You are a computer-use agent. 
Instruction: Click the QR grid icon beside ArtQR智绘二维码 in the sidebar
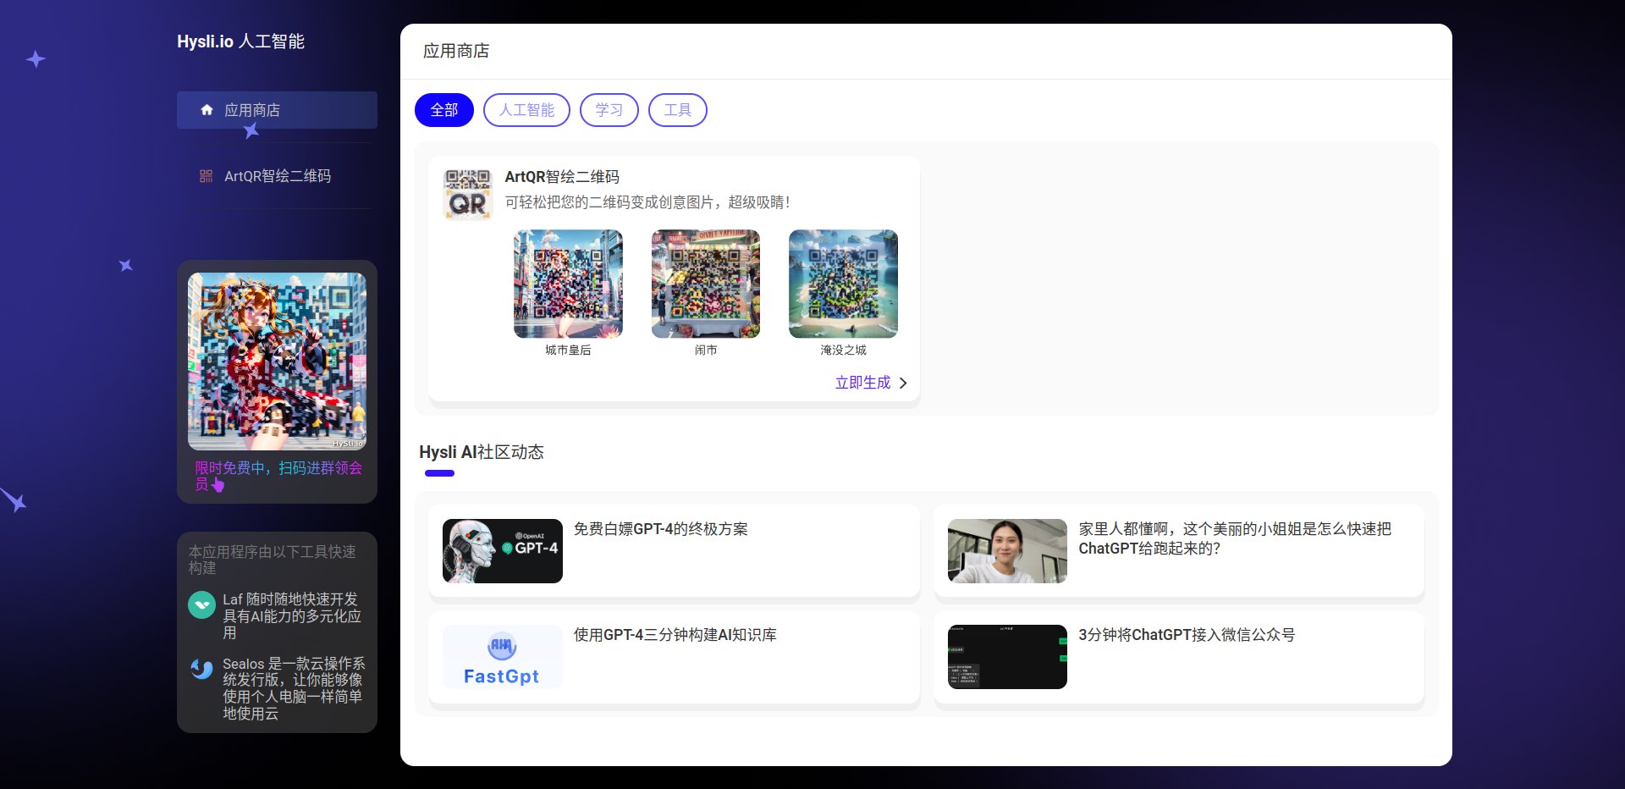(207, 176)
